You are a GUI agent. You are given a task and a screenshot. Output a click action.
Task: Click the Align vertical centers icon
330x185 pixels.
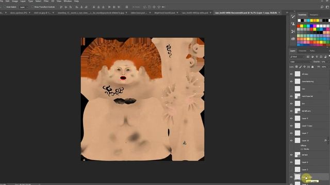tap(66, 7)
